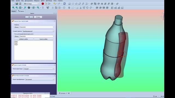Screen dimensions: 175x98
Task: Close the Бутылка document tab
Action: click(x=69, y=93)
